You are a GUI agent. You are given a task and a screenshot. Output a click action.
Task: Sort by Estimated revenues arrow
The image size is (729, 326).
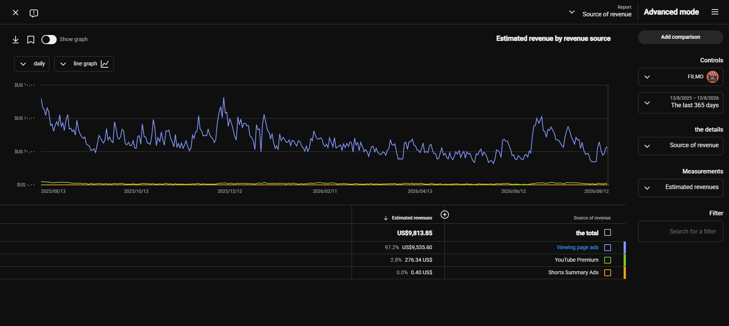(x=386, y=218)
